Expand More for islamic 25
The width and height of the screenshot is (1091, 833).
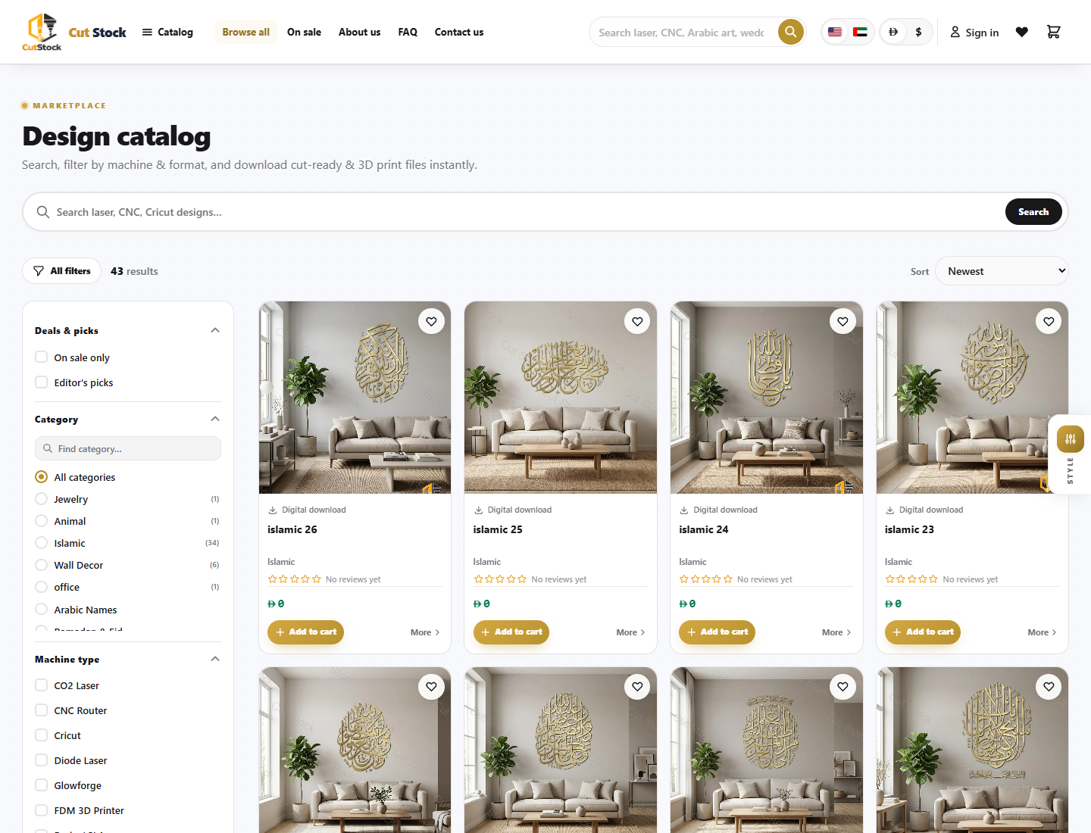coord(630,632)
